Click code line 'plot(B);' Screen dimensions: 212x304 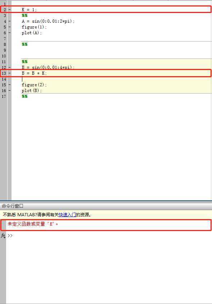(x=32, y=91)
